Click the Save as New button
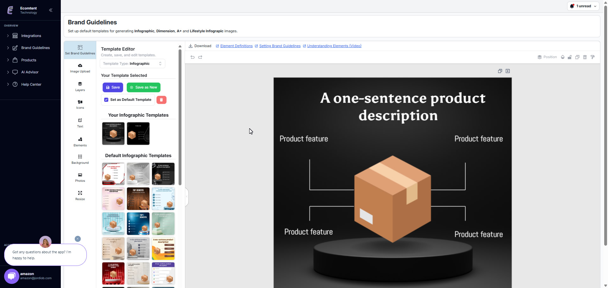Viewport: 608px width, 288px height. pyautogui.click(x=143, y=87)
